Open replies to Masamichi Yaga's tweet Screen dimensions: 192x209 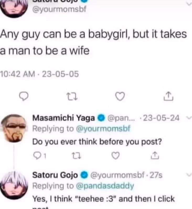tap(40, 156)
